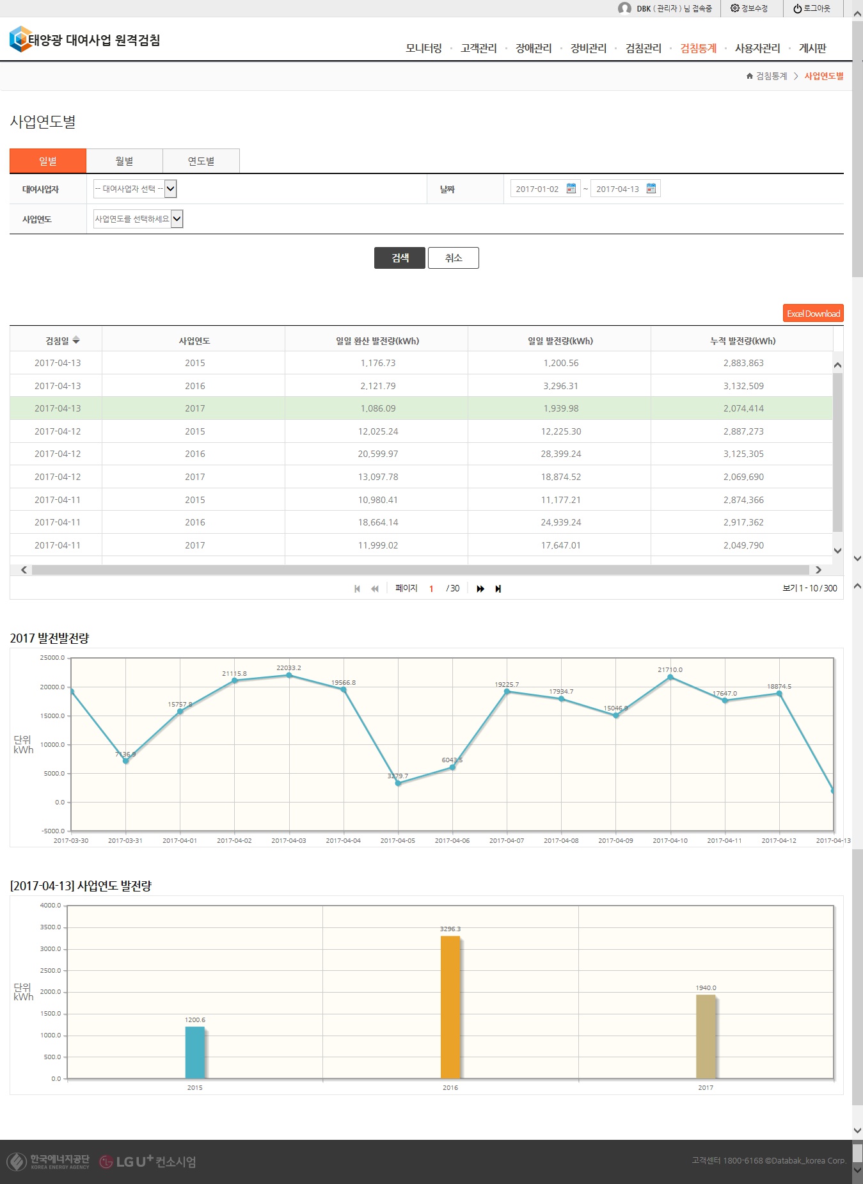Click table scroll-up arrow
The width and height of the screenshot is (863, 1184).
(837, 365)
